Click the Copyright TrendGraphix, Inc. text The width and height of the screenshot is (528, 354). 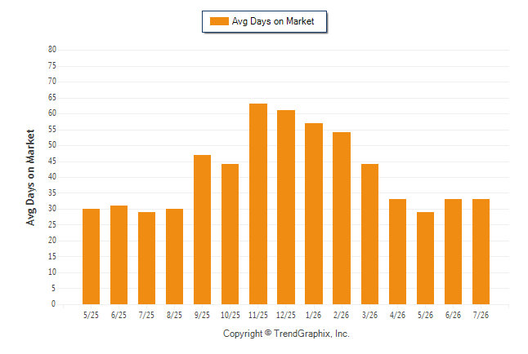click(286, 334)
